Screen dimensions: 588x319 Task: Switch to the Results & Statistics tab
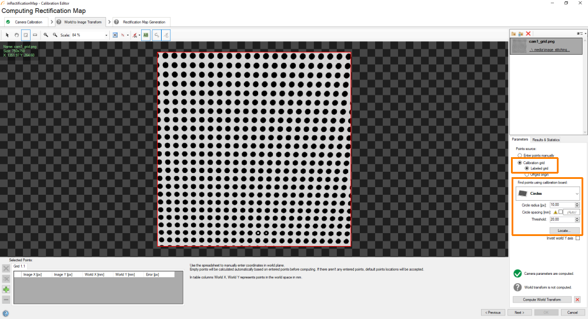tap(546, 139)
